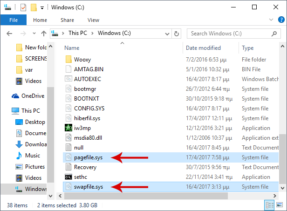Screen dimensions: 287x211
Task: Go up one folder level
Action: (x=44, y=34)
